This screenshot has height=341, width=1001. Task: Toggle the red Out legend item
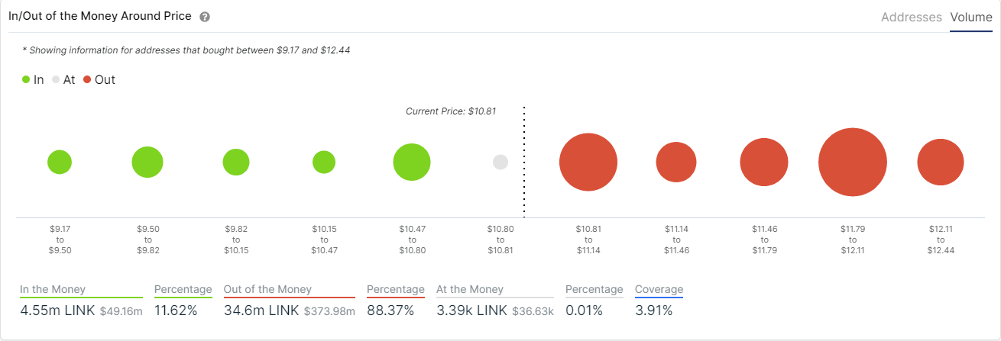[x=99, y=79]
